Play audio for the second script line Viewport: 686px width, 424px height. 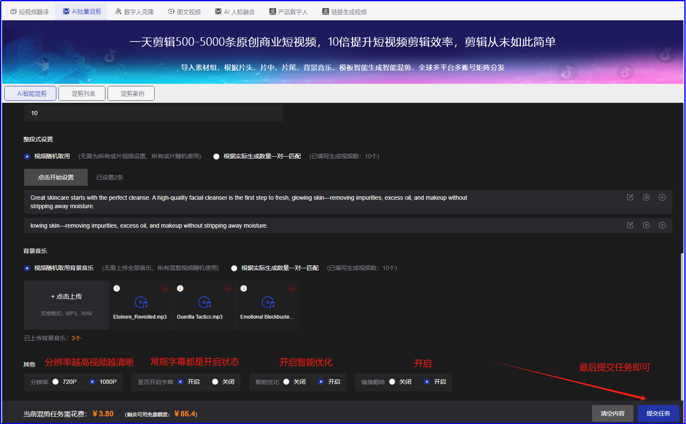click(x=646, y=225)
